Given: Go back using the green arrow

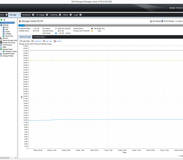Looking at the screenshot, I should pos(1,20).
